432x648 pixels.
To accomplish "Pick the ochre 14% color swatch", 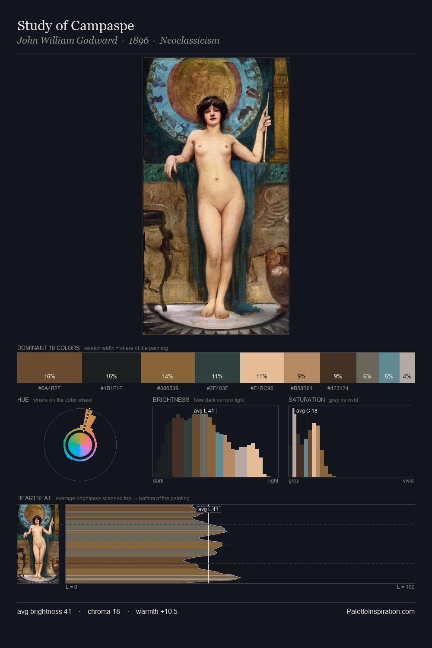I will pos(168,368).
